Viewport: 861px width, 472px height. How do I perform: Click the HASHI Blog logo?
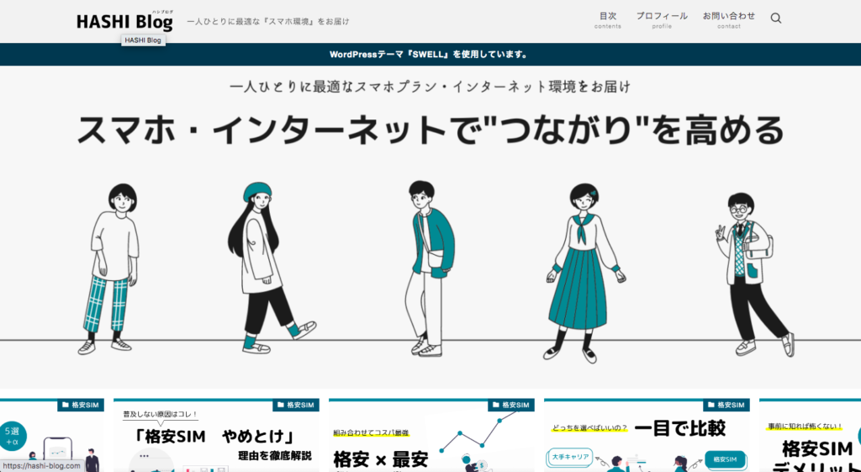(124, 22)
